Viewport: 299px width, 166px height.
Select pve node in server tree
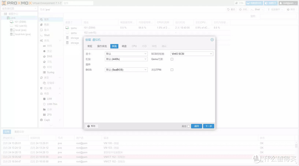(x=13, y=18)
